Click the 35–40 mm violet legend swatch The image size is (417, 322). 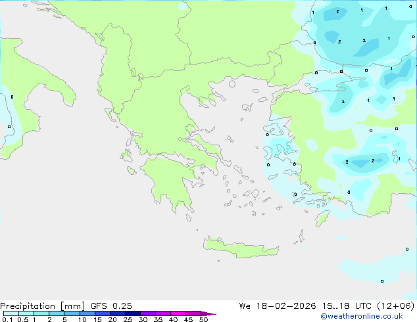click(x=163, y=313)
